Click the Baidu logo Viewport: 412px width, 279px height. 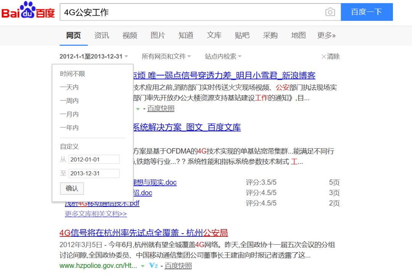tap(28, 11)
